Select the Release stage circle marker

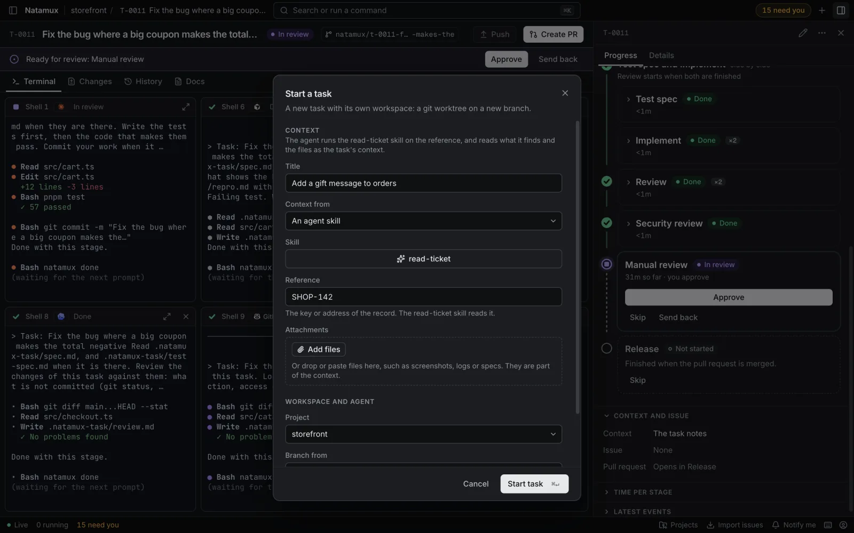(606, 349)
